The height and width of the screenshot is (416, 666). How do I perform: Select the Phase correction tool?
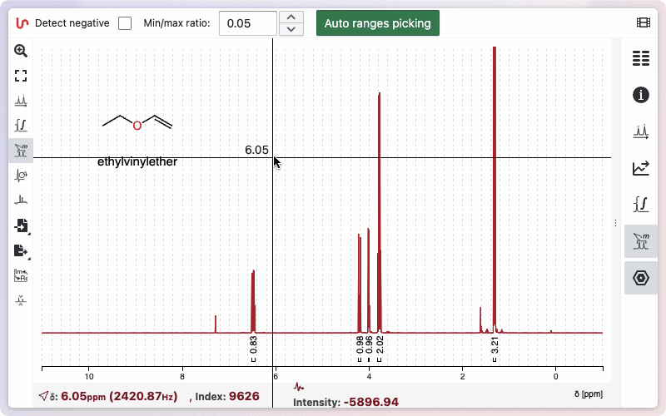21,176
